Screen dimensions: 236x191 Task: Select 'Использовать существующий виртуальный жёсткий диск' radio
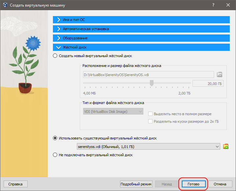tap(55, 138)
